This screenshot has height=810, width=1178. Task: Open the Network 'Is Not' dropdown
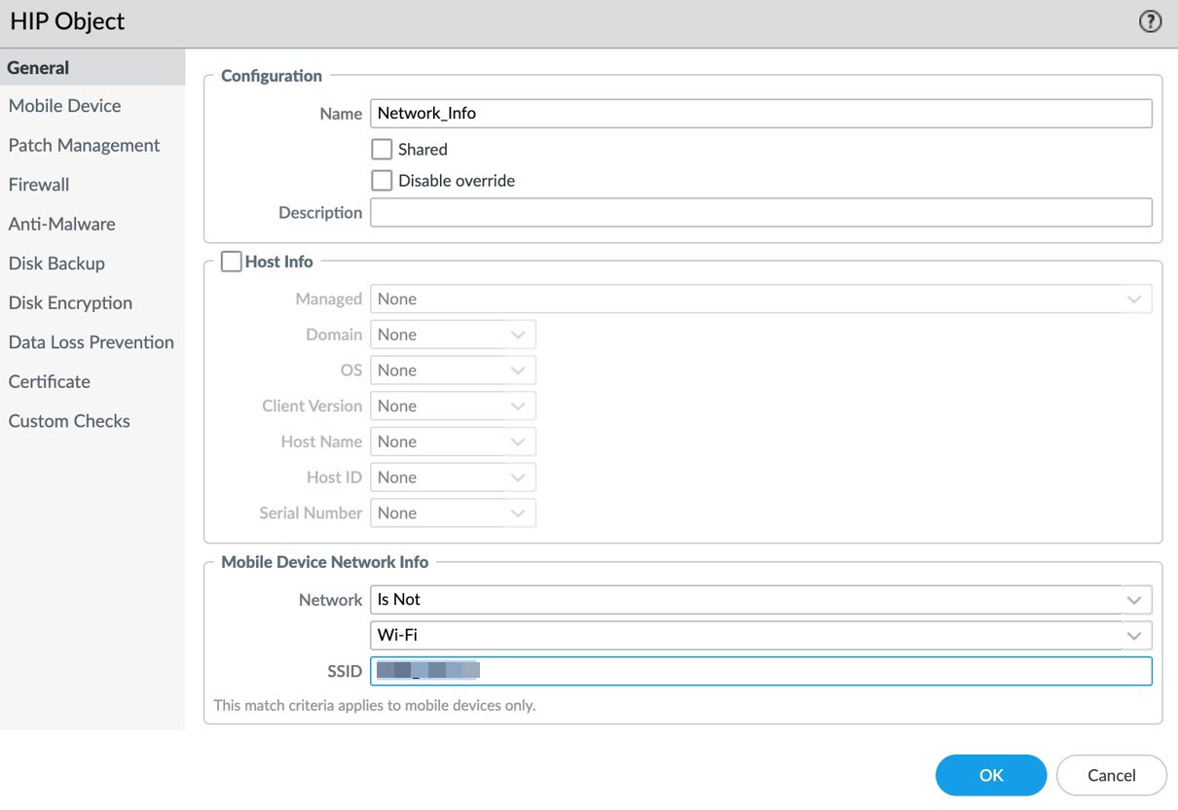[x=760, y=600]
